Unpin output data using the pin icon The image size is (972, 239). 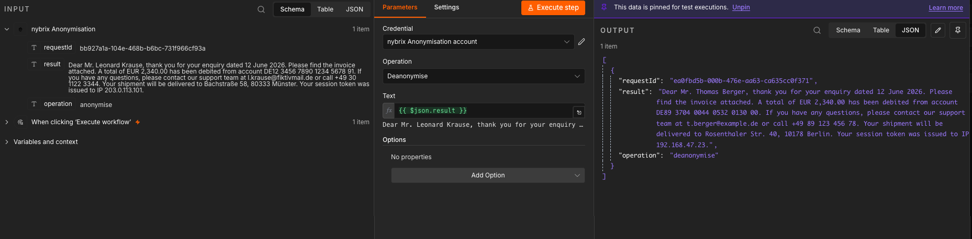click(958, 30)
